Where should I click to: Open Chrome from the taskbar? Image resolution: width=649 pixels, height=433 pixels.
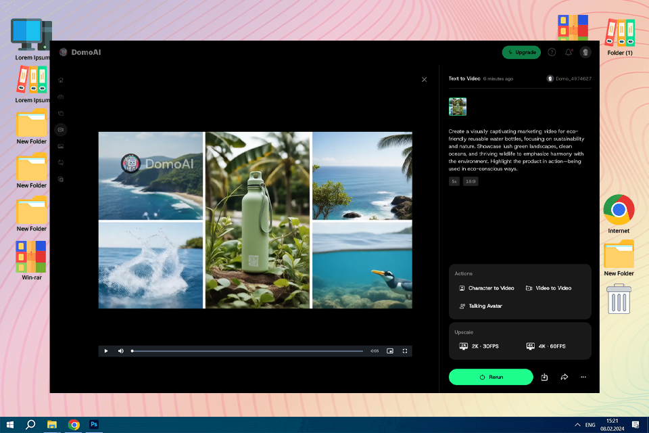74,425
